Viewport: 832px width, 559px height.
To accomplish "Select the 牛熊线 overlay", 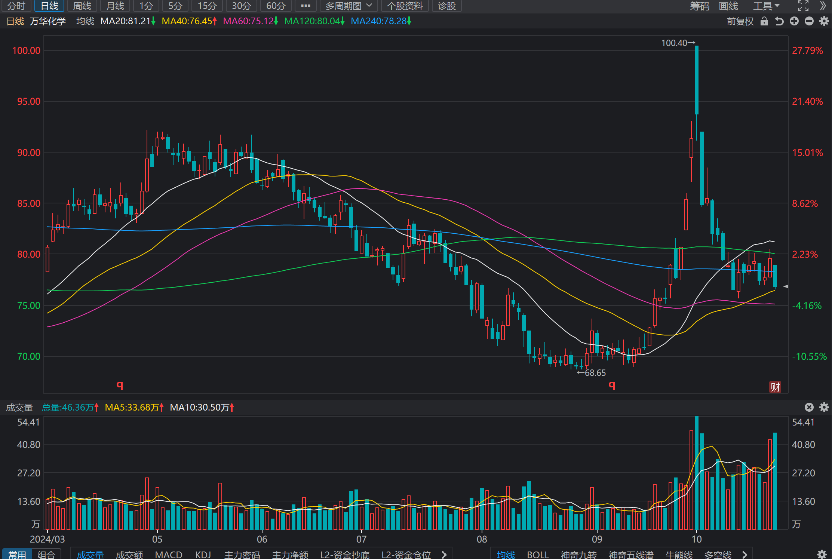I will tap(679, 554).
